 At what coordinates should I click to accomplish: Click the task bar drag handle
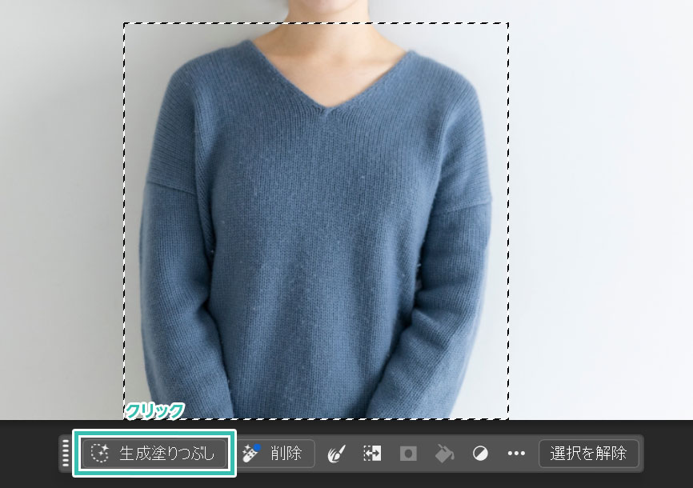(x=66, y=454)
